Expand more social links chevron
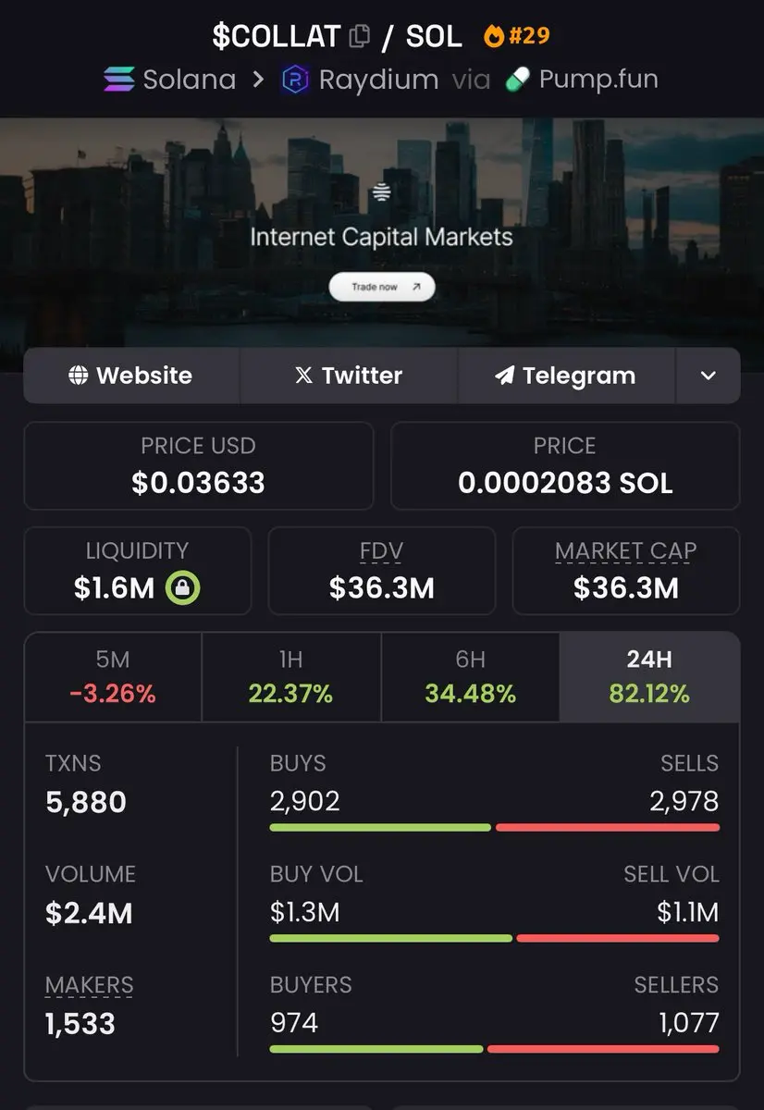 [x=708, y=376]
